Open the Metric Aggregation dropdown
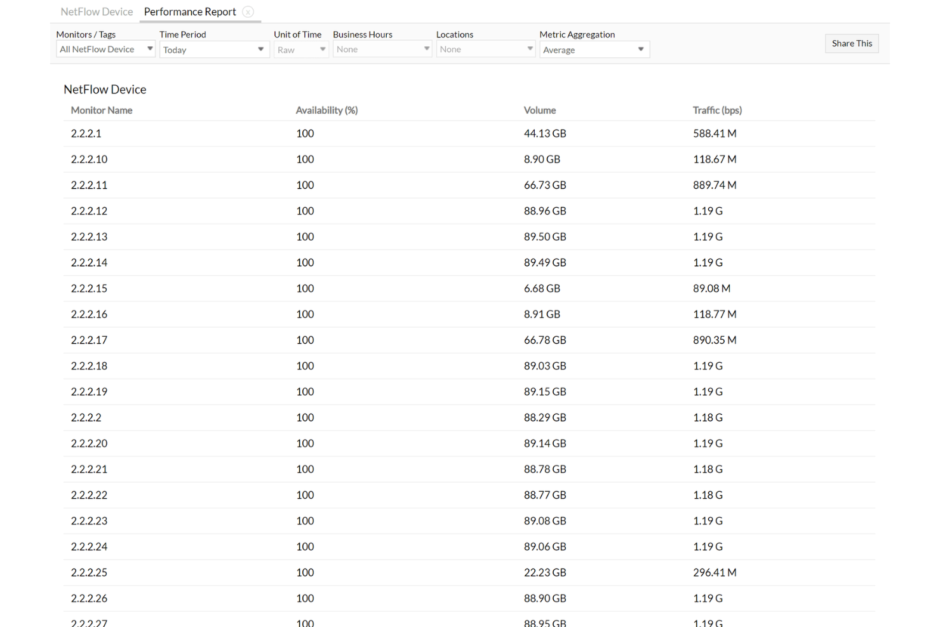Screen dimensions: 940x627 [x=640, y=49]
